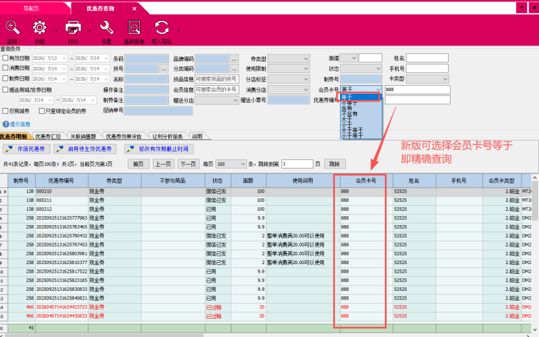This screenshot has height=337, width=539.
Task: Select 等于 in the 会员卡号 dropdown list
Action: tap(362, 97)
